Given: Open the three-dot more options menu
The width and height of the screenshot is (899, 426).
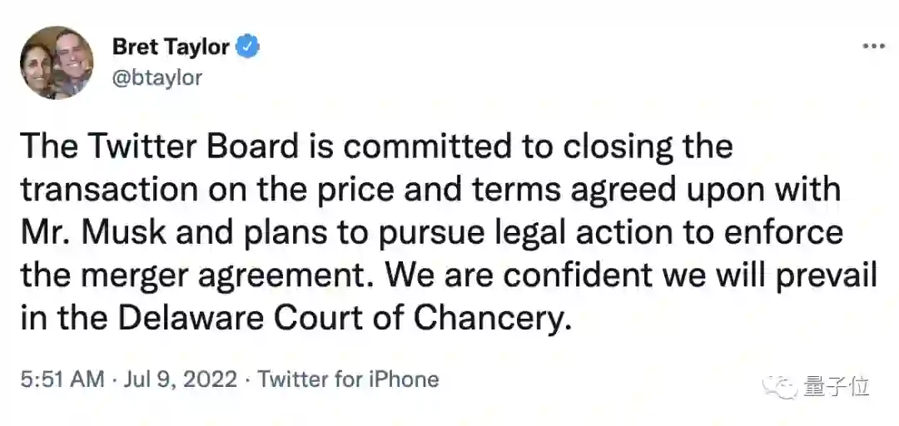Looking at the screenshot, I should [873, 47].
